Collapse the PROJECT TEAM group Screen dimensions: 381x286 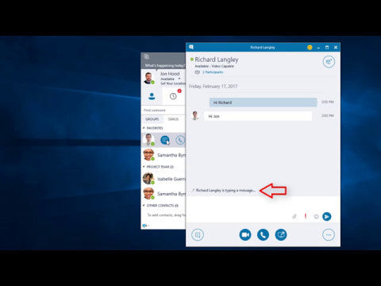click(144, 167)
